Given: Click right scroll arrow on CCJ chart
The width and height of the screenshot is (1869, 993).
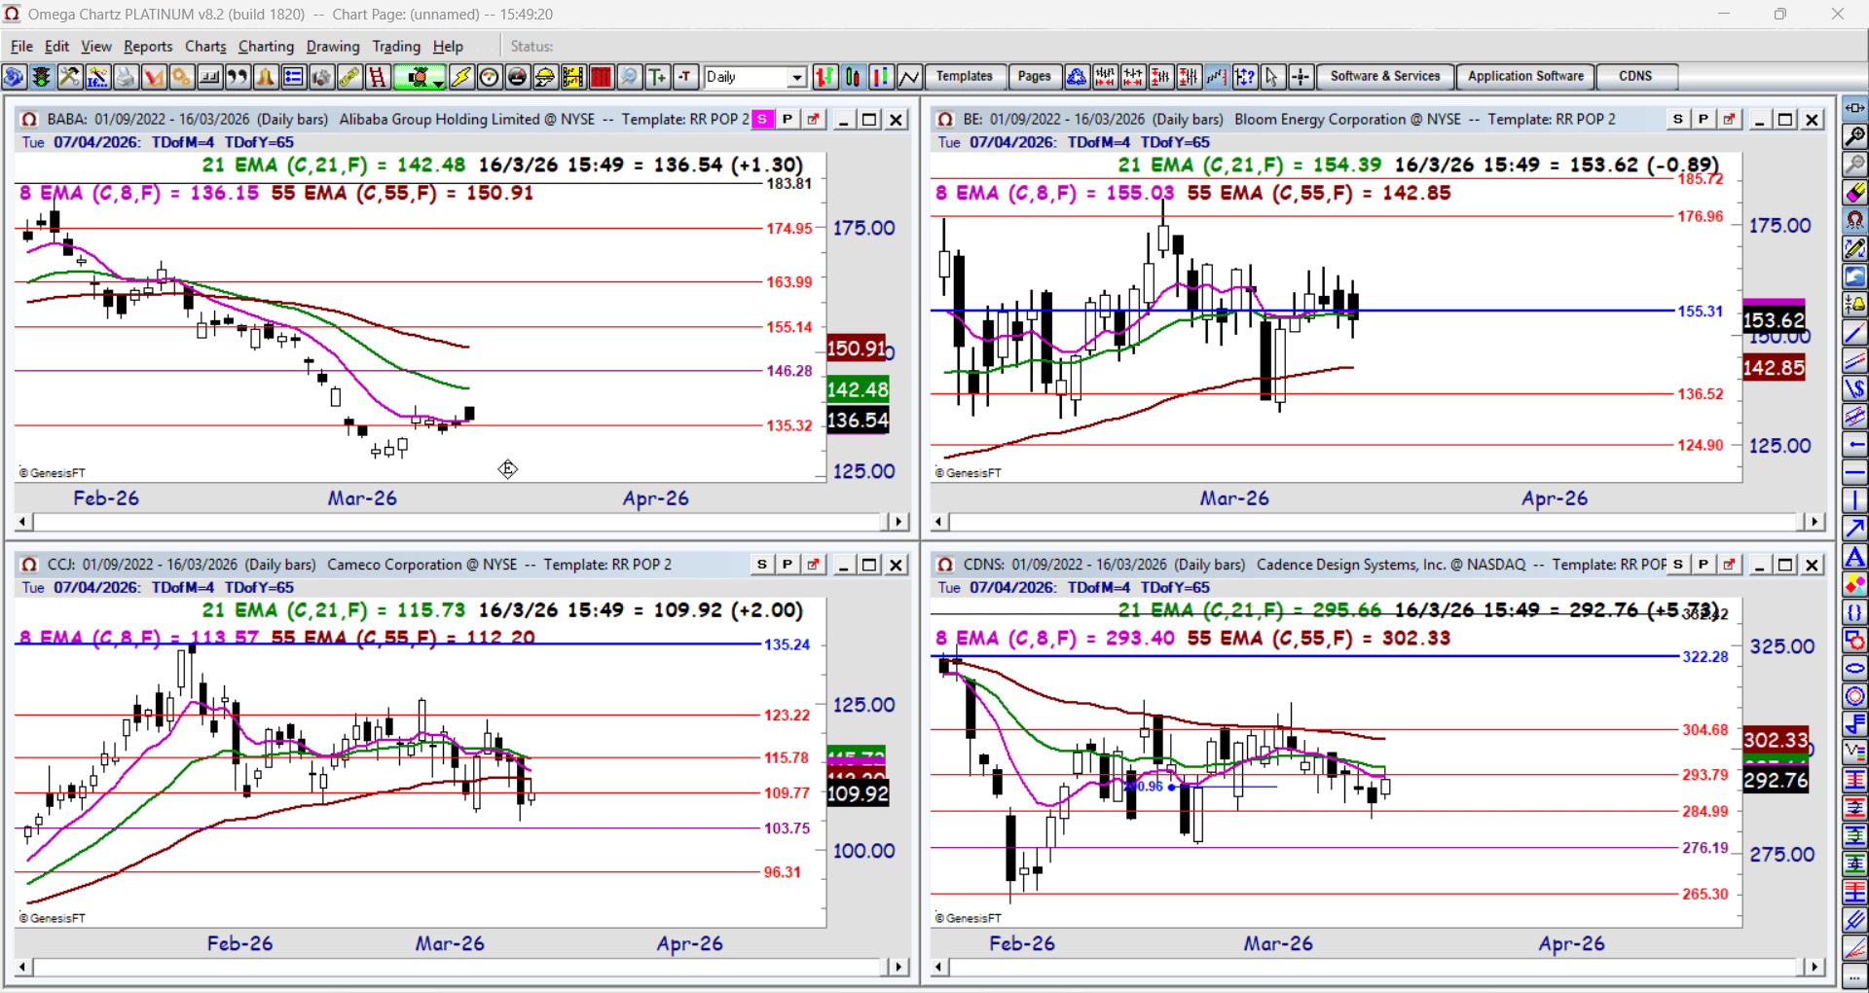Looking at the screenshot, I should (x=898, y=967).
